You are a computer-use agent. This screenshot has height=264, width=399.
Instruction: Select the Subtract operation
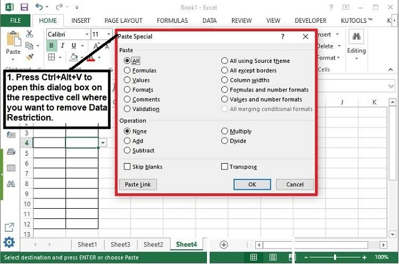(139, 151)
